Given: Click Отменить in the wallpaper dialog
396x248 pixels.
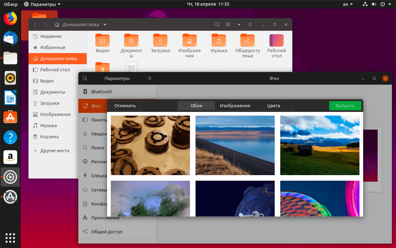Looking at the screenshot, I should pos(125,106).
